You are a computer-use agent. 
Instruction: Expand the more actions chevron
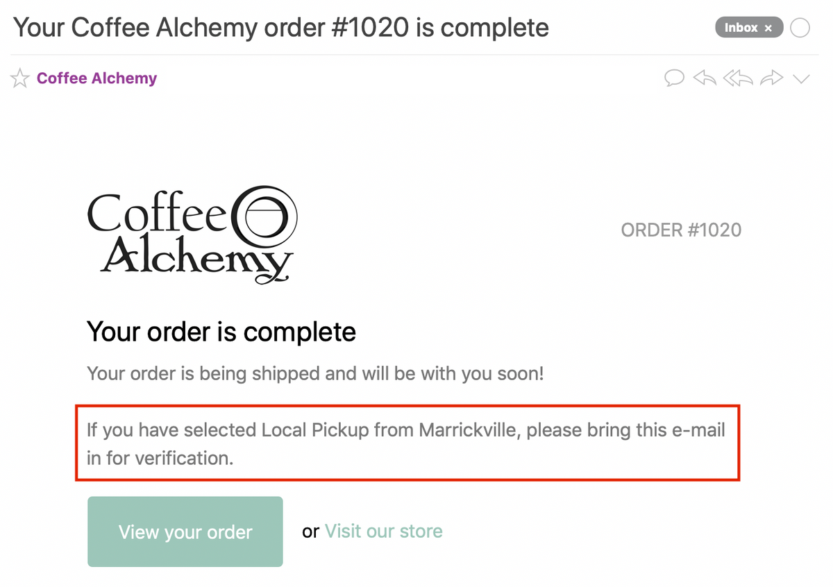coord(801,79)
